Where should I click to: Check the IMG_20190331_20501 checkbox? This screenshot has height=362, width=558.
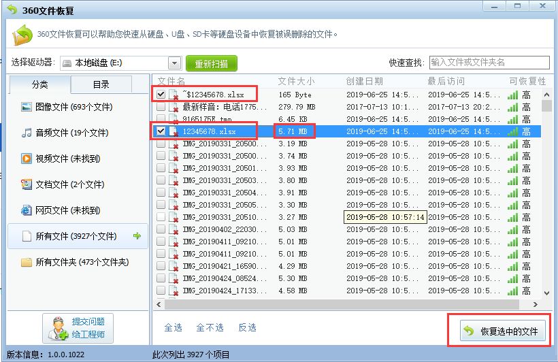(x=161, y=167)
